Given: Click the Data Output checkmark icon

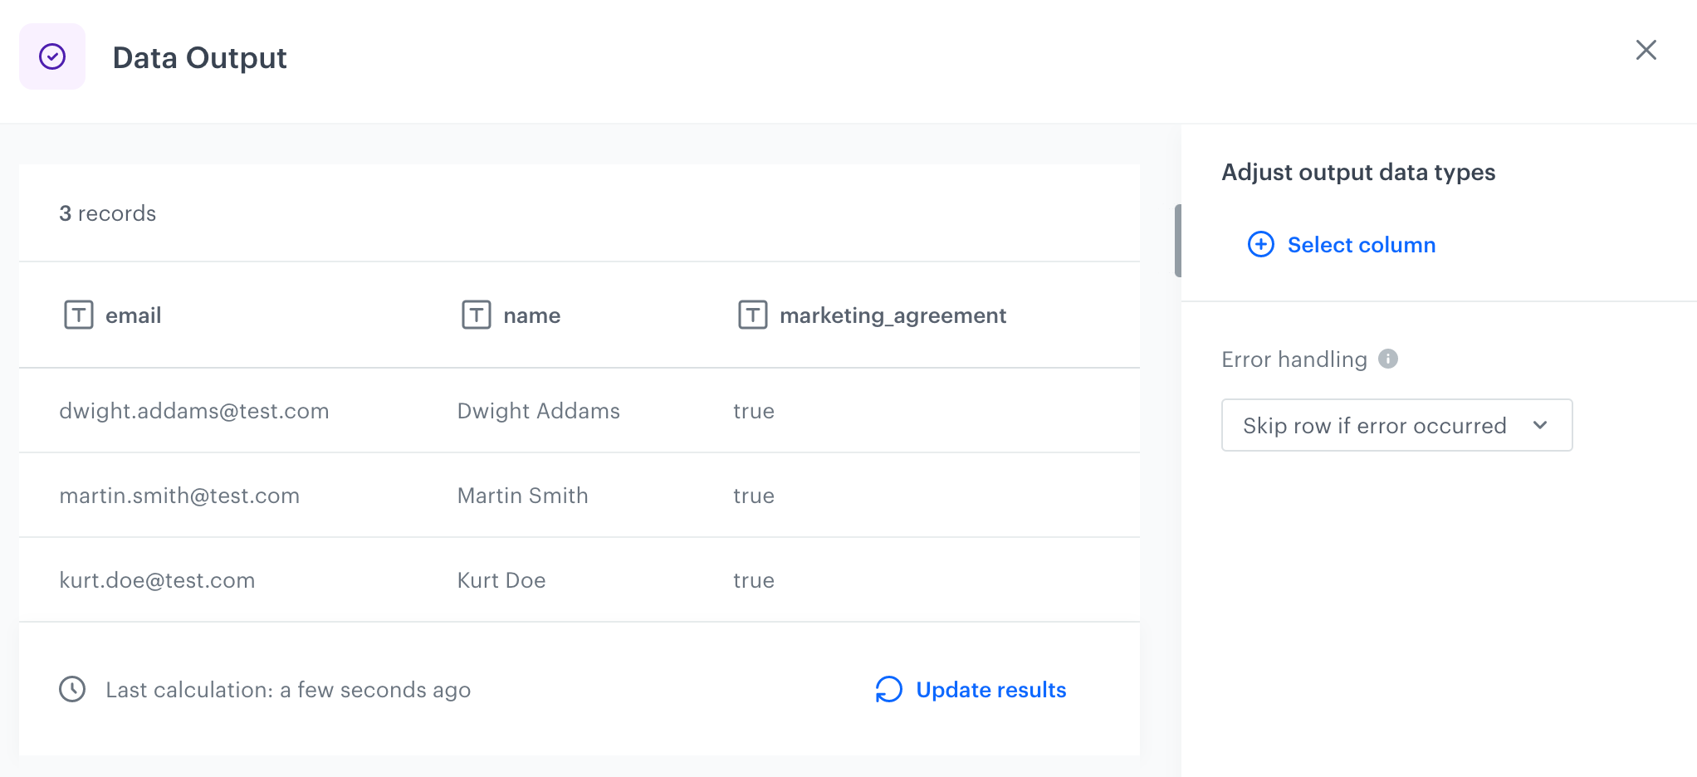Looking at the screenshot, I should pyautogui.click(x=52, y=56).
